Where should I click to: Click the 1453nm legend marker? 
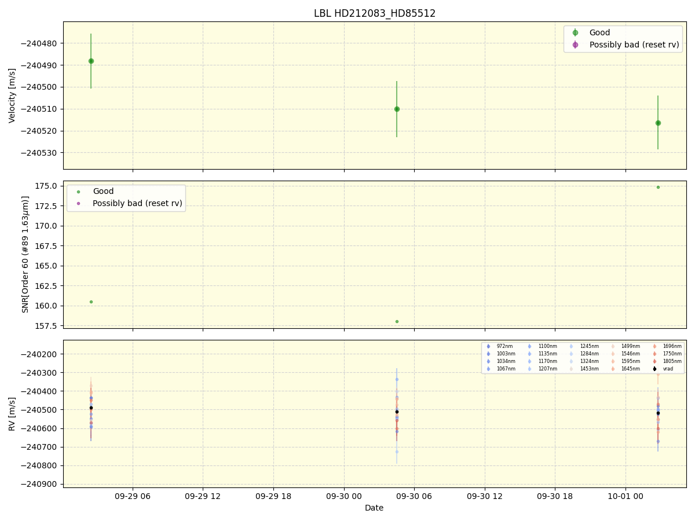point(571,369)
